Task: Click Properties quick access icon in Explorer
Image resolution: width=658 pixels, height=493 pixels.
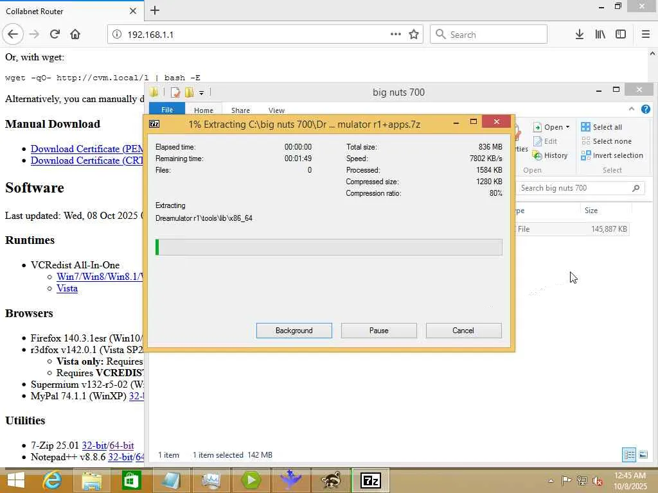Action: click(175, 92)
